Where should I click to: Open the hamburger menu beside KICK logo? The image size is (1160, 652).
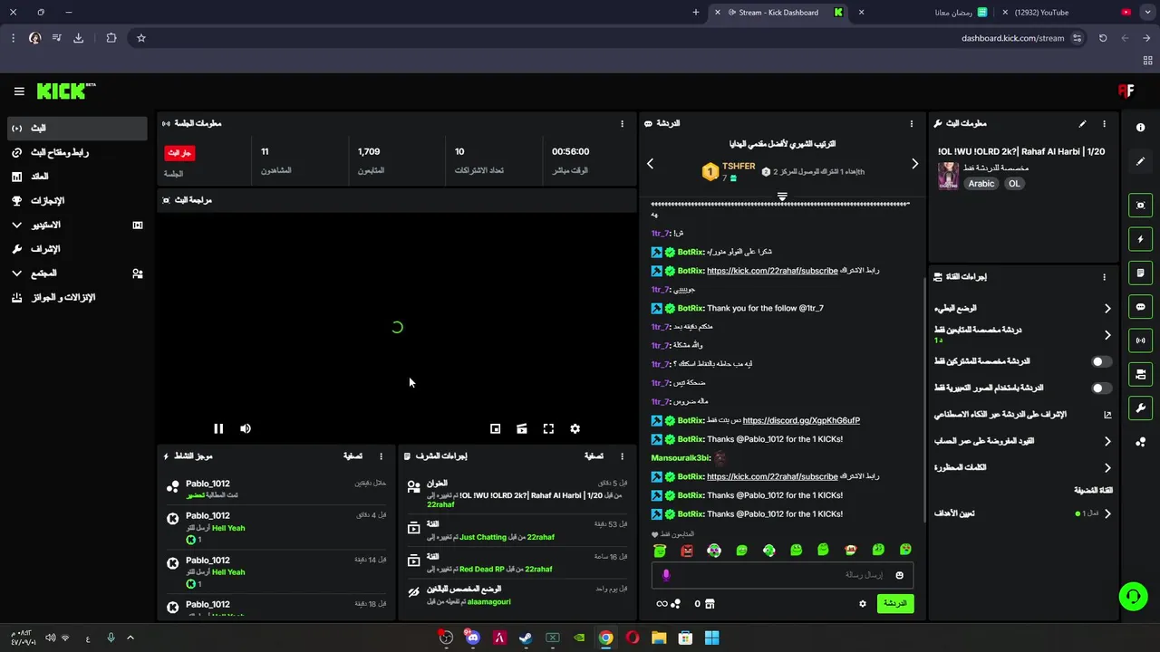19,91
